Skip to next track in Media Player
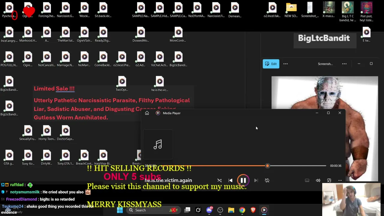Image resolution: width=384 pixels, height=216 pixels. (256, 180)
